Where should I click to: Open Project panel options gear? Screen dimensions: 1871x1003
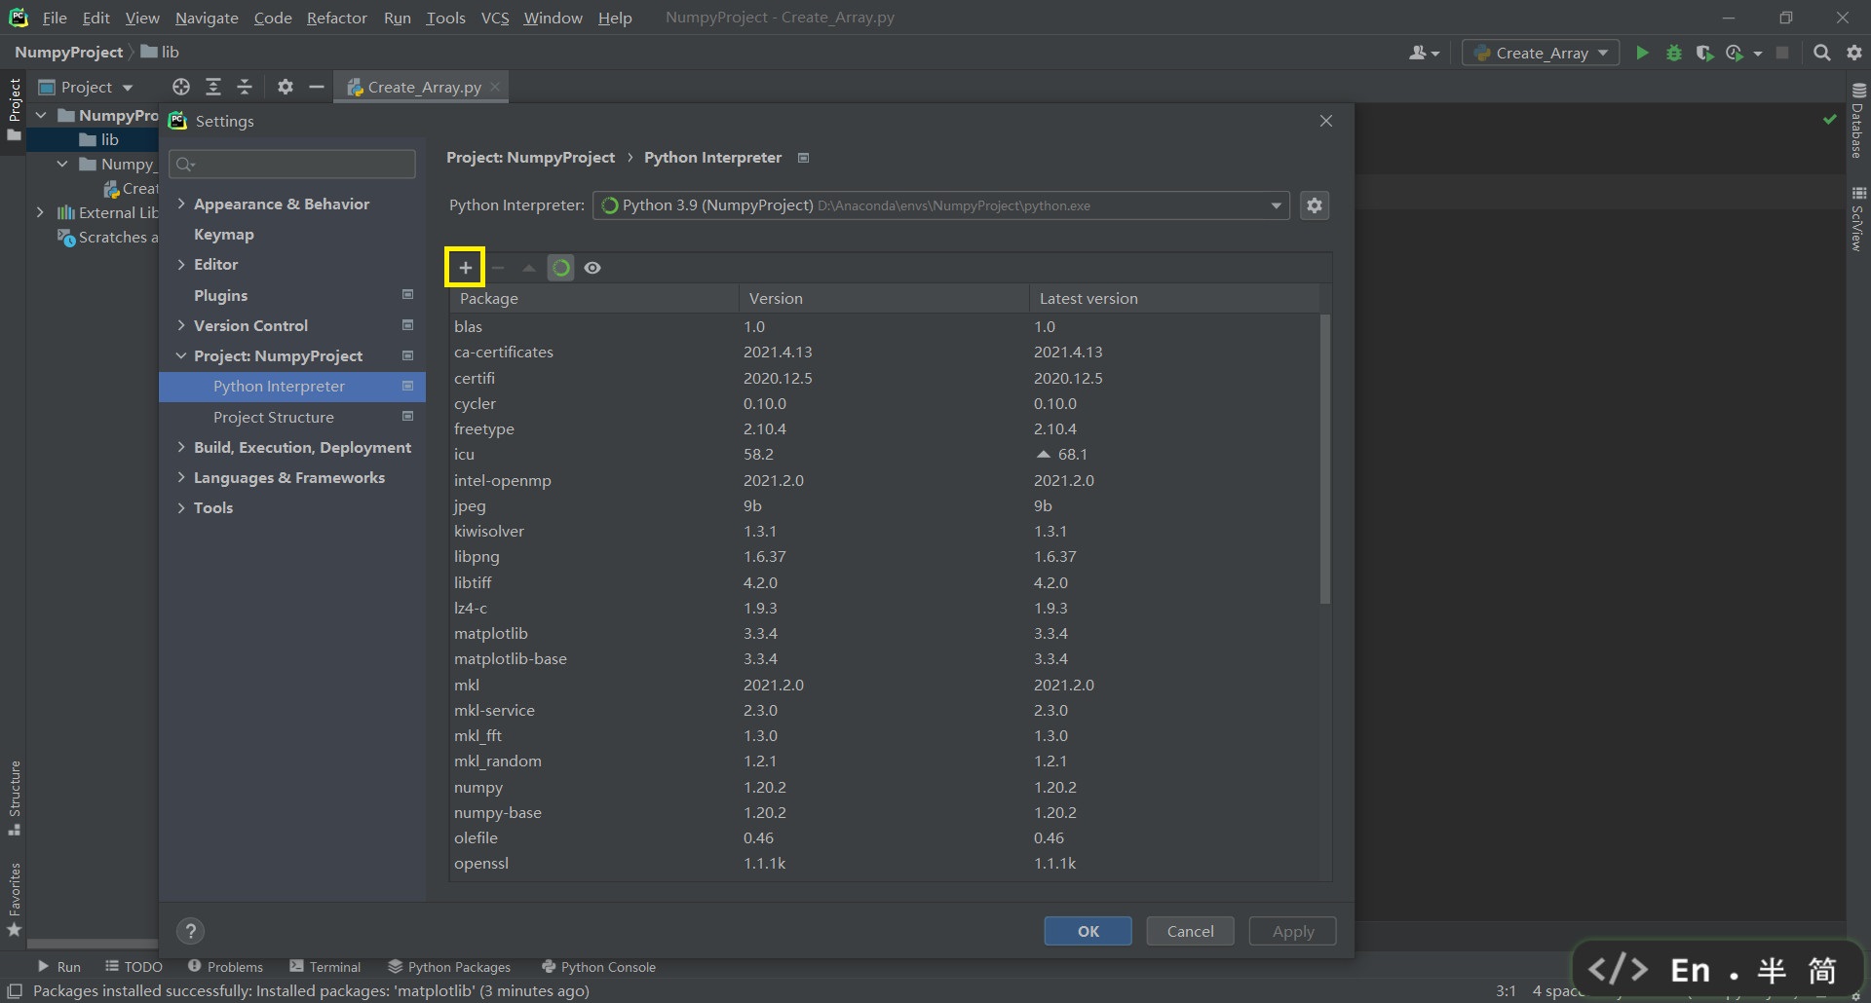click(285, 87)
